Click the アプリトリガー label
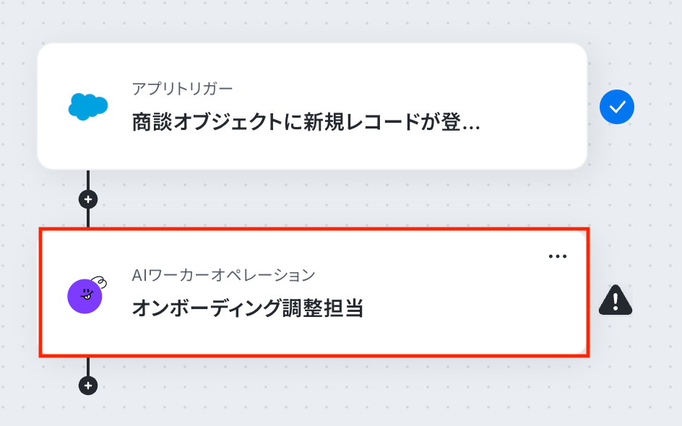This screenshot has height=426, width=682. (x=182, y=89)
